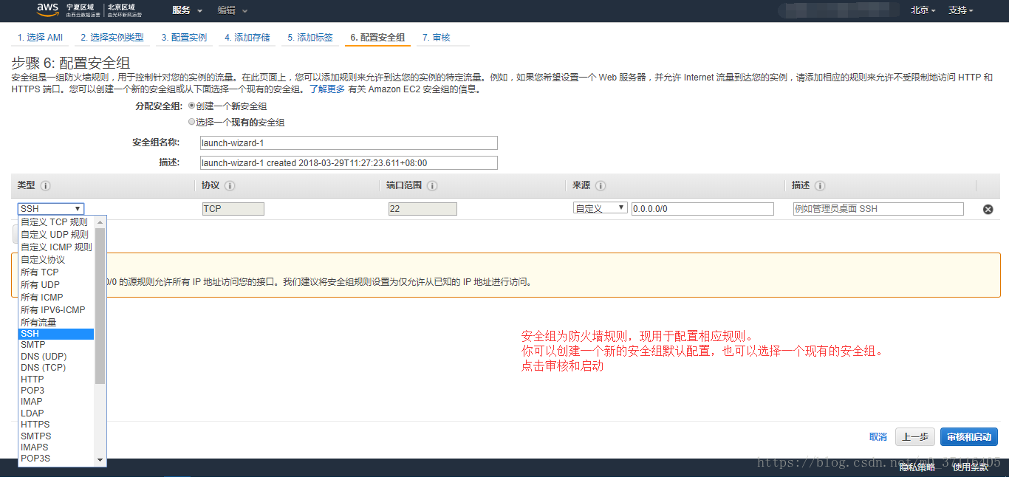Choose 所有流量 from list
The image size is (1009, 477).
[57, 323]
